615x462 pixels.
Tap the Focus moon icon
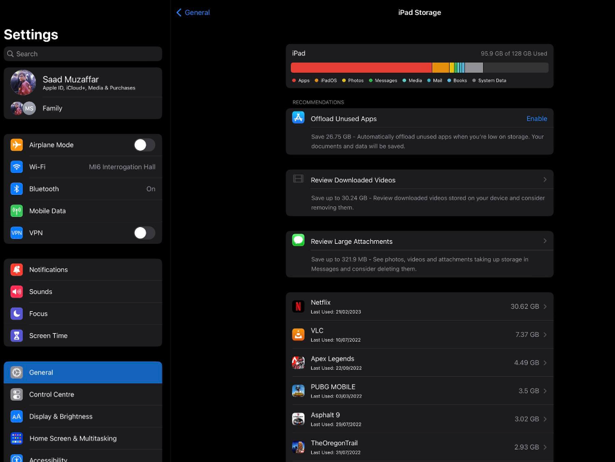[x=17, y=314]
